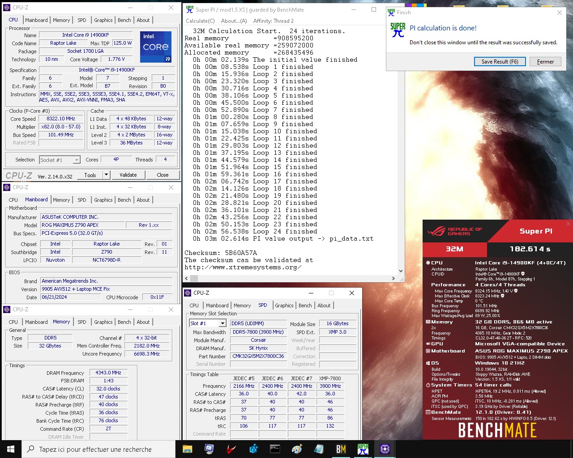Switch to the Mainboard tab in the top CPU-Z window
The width and height of the screenshot is (573, 458).
[x=36, y=20]
